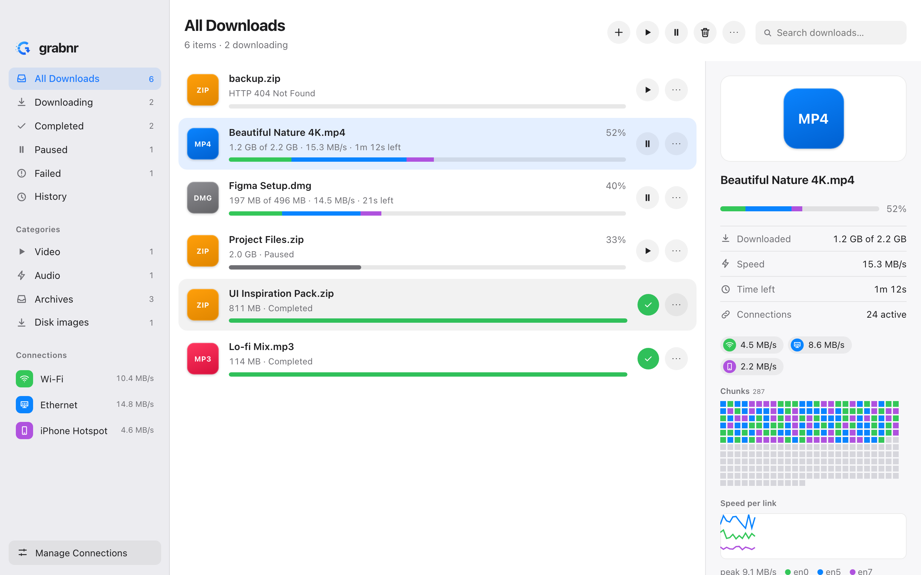Click the add new download plus icon

[x=618, y=33]
